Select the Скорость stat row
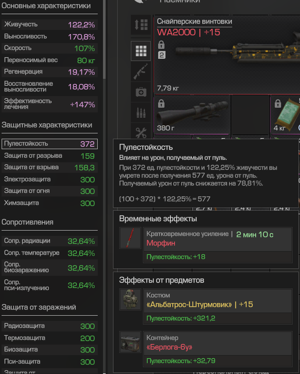Image resolution: width=300 pixels, height=374 pixels. (49, 48)
